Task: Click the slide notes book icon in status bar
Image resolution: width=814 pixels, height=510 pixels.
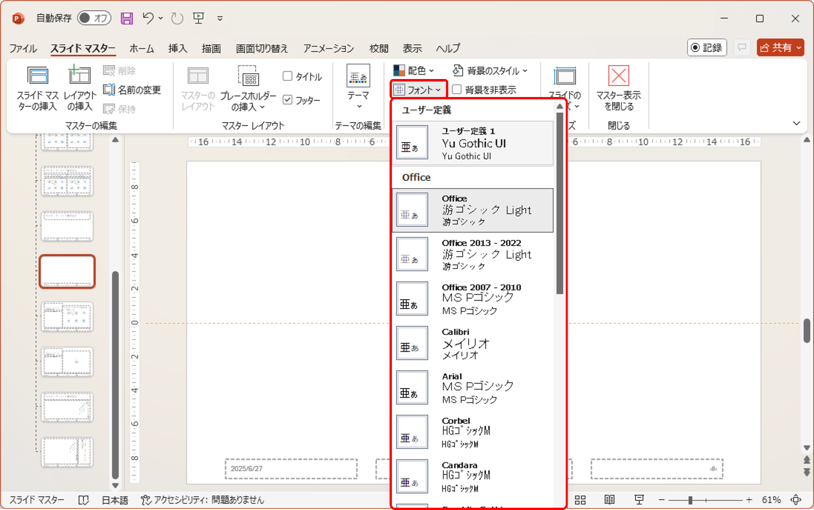Action: pyautogui.click(x=84, y=500)
